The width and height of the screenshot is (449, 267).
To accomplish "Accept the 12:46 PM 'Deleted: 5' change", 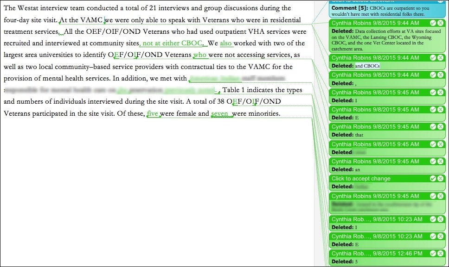I will (432, 254).
